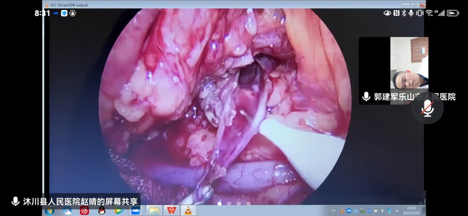This screenshot has width=468, height=216.
Task: Tap the battery charging icon
Action: point(453,13)
